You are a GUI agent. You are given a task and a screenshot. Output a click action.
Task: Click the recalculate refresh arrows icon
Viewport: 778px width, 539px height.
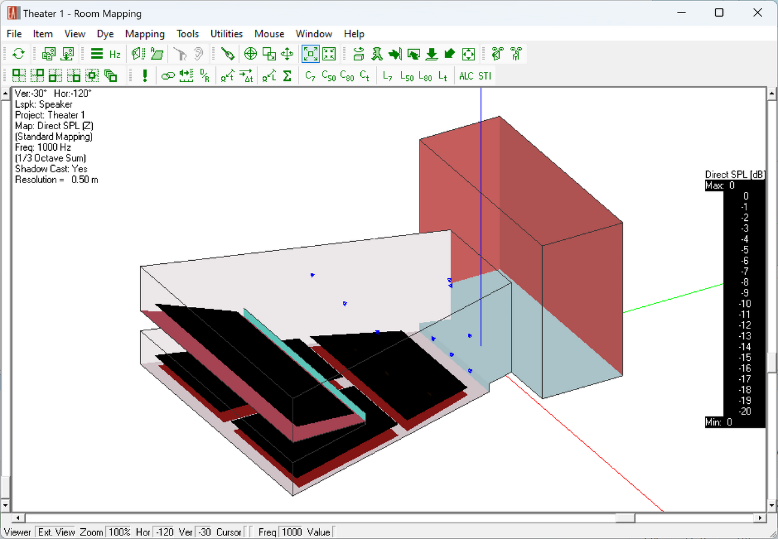point(19,54)
